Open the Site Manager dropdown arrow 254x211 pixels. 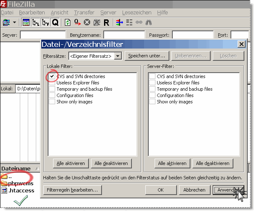pyautogui.click(x=14, y=22)
